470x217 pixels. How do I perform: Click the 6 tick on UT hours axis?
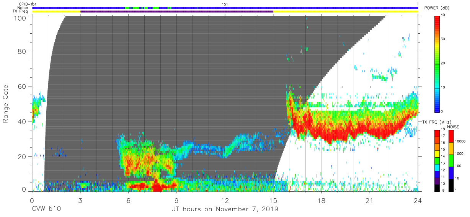[128, 201]
